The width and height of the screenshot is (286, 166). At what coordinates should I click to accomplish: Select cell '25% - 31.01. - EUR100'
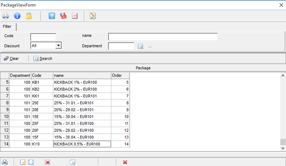pos(82,123)
